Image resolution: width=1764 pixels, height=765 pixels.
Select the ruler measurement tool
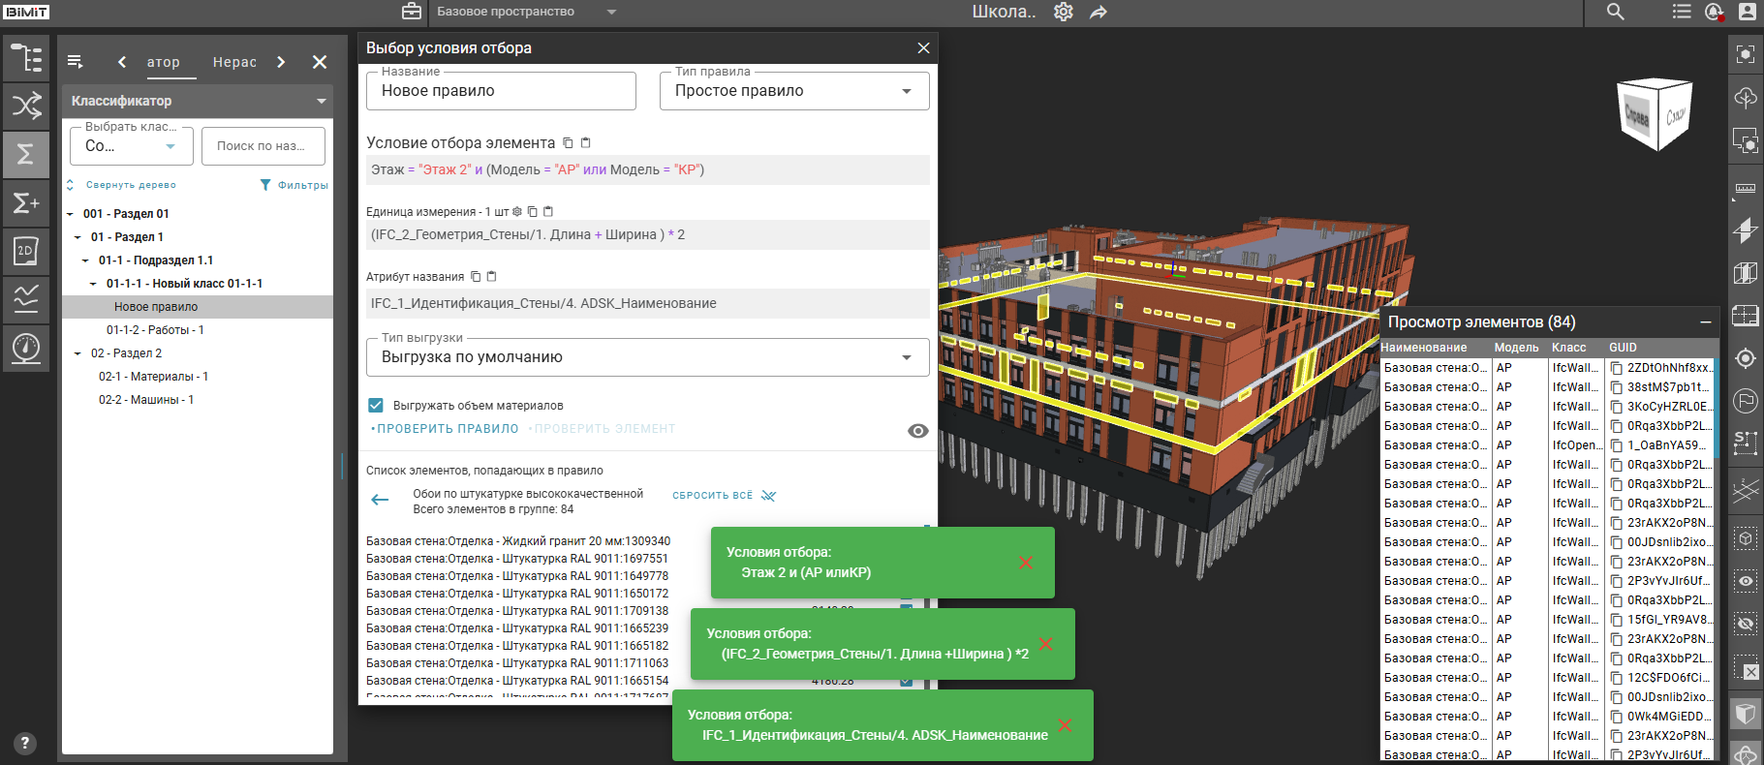click(x=1746, y=188)
